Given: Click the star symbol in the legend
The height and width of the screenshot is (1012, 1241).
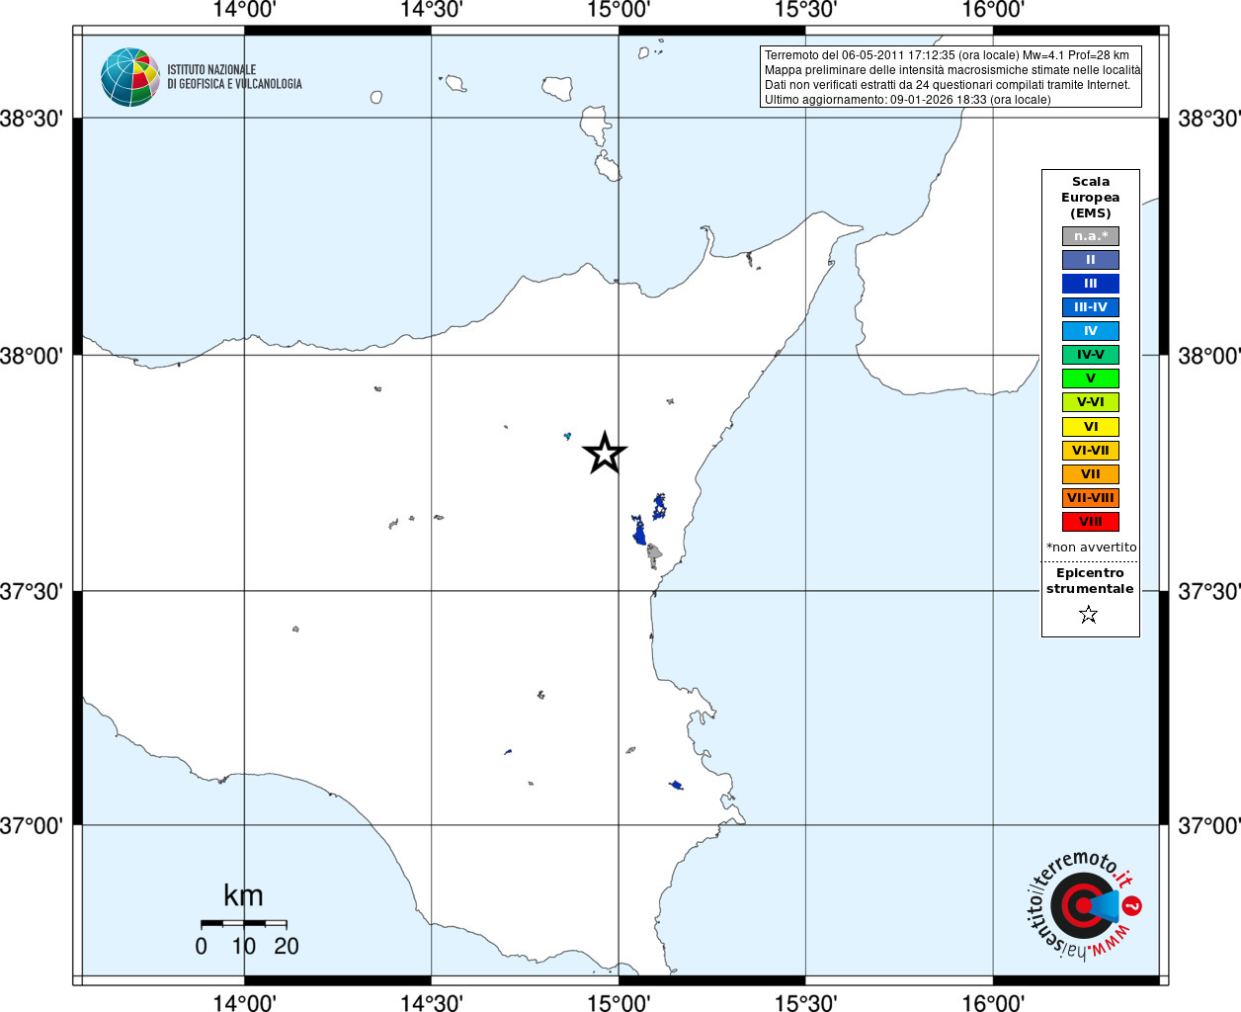Looking at the screenshot, I should (1089, 615).
